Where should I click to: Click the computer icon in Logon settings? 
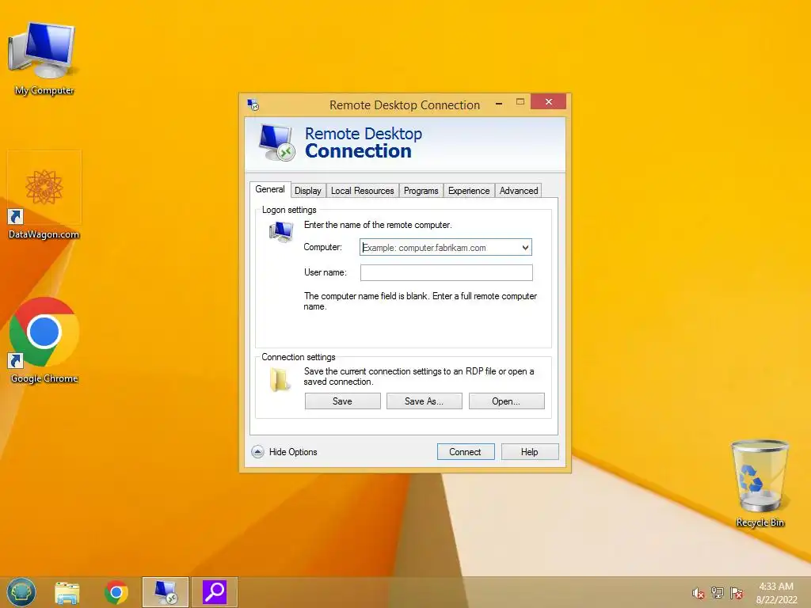[281, 231]
